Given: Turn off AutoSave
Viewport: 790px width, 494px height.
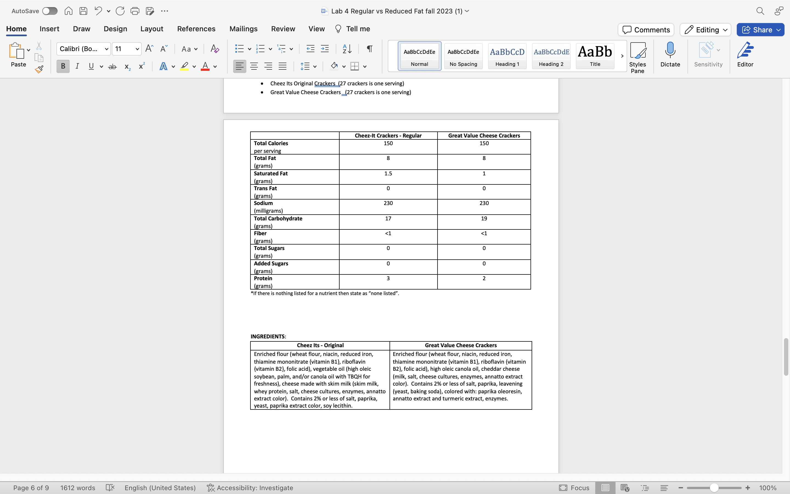Looking at the screenshot, I should tap(50, 11).
